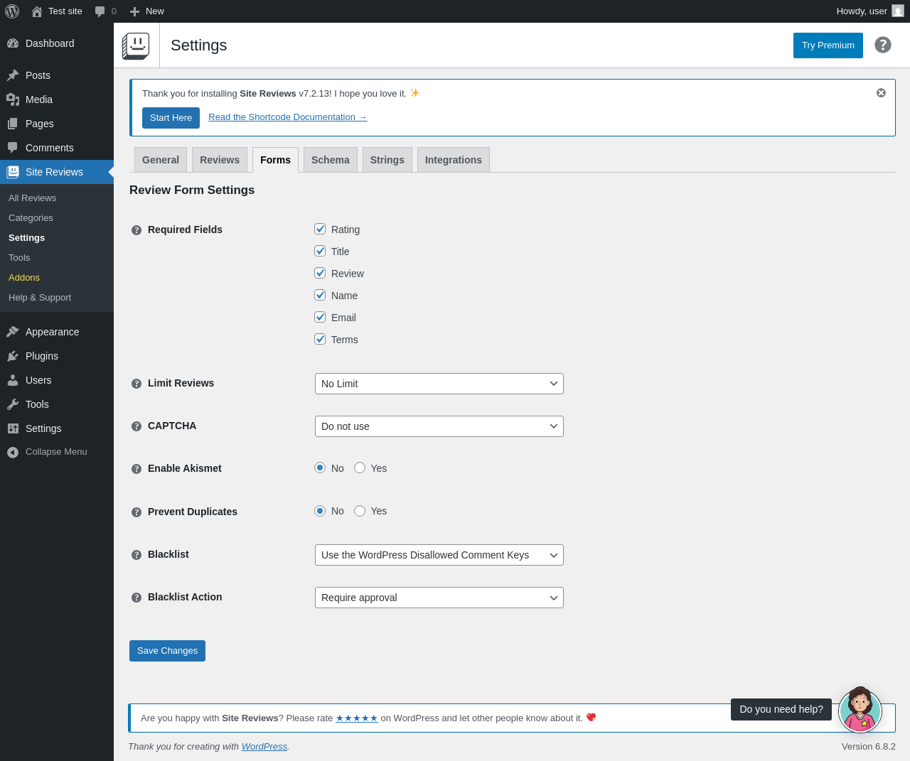Viewport: 910px width, 761px height.
Task: Click the Posts pin icon
Action: tap(13, 75)
